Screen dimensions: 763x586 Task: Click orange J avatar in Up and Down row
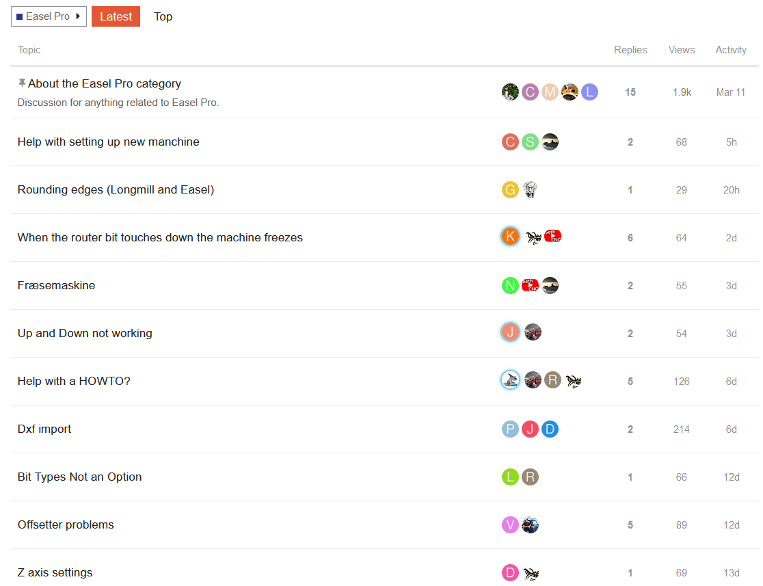coord(510,332)
